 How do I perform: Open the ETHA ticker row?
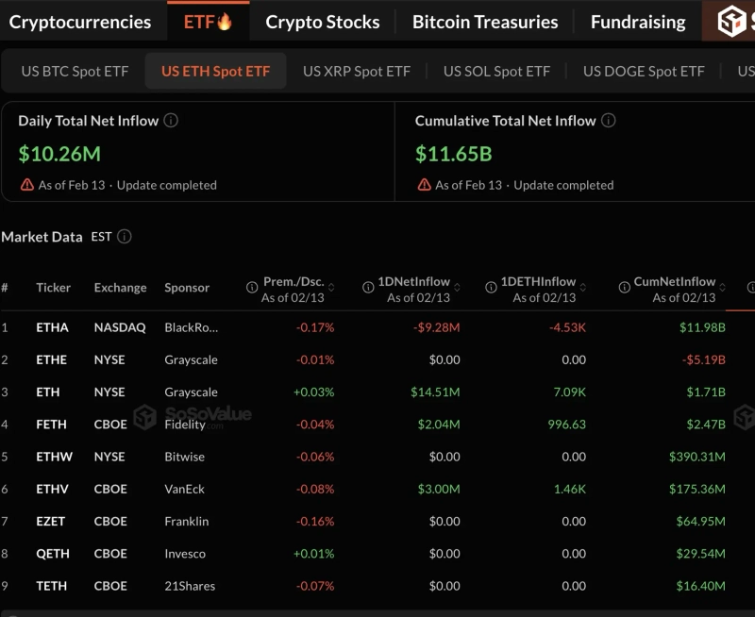point(52,327)
